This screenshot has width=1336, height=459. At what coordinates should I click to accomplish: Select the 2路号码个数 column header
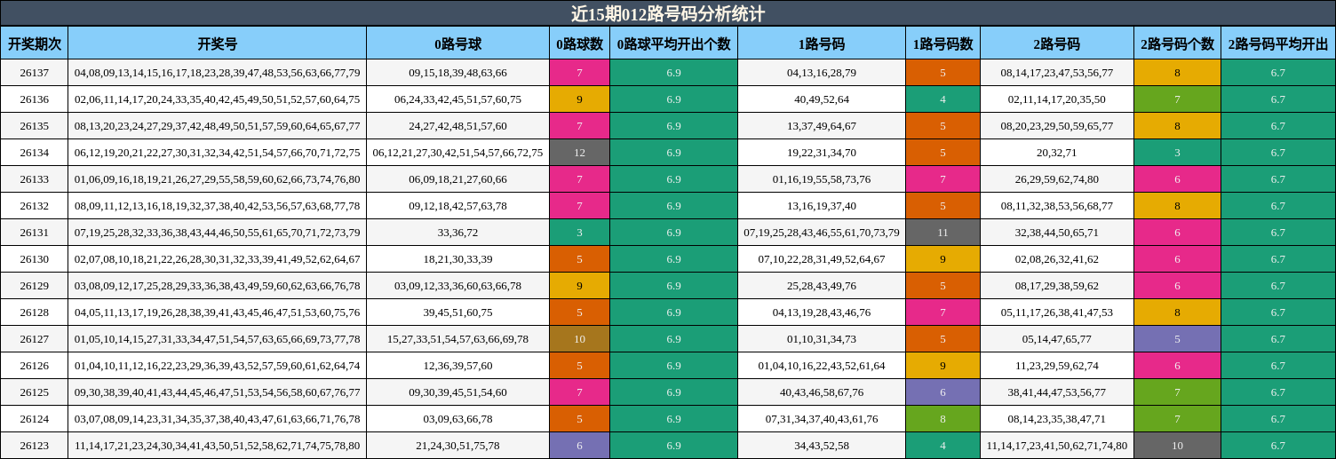click(1178, 43)
